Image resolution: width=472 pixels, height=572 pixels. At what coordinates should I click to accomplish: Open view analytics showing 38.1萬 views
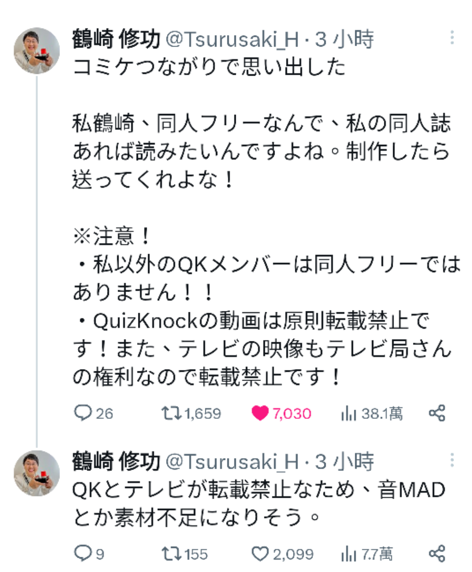pyautogui.click(x=349, y=413)
